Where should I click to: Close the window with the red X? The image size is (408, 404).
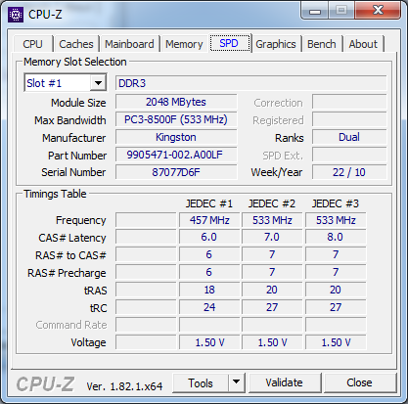pos(378,11)
